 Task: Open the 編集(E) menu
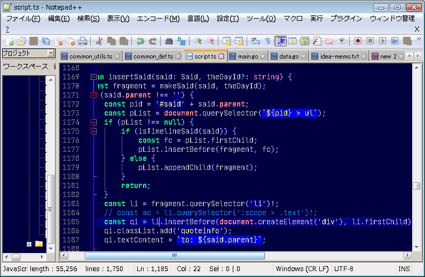pyautogui.click(x=59, y=19)
